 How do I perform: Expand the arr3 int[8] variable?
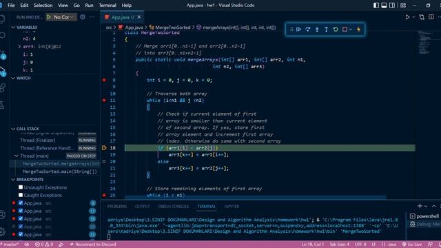point(19,46)
